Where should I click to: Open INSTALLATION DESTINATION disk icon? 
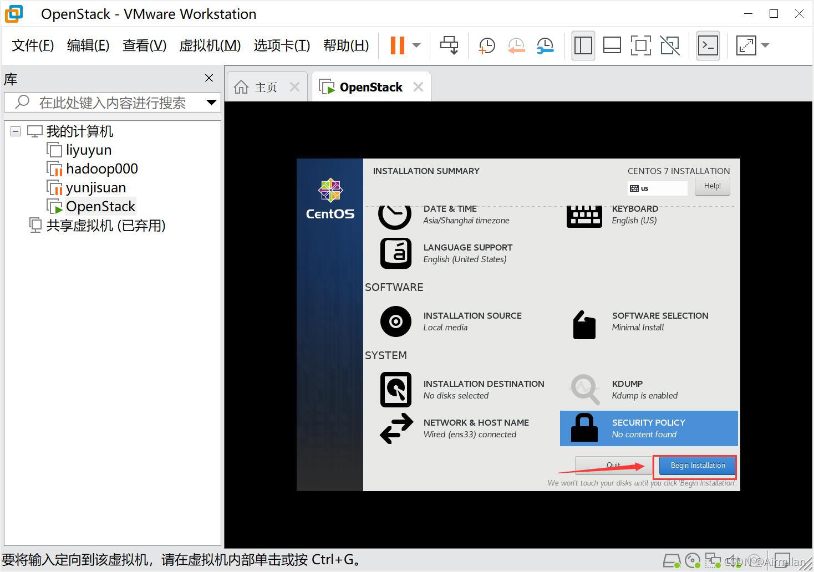coord(396,390)
